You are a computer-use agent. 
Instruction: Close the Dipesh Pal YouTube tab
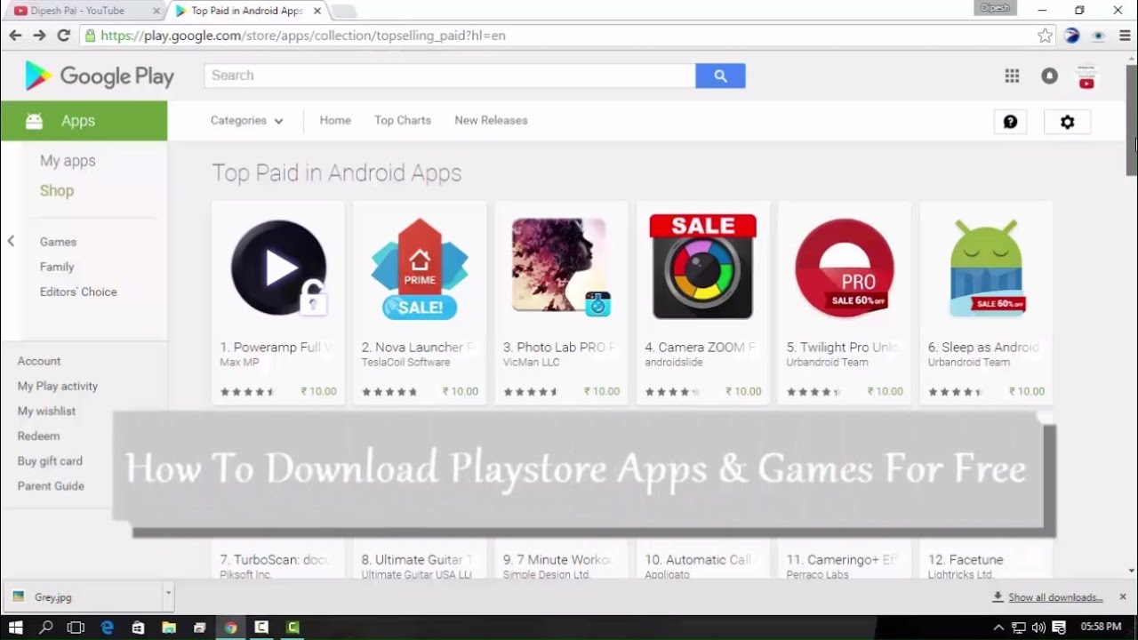[156, 11]
